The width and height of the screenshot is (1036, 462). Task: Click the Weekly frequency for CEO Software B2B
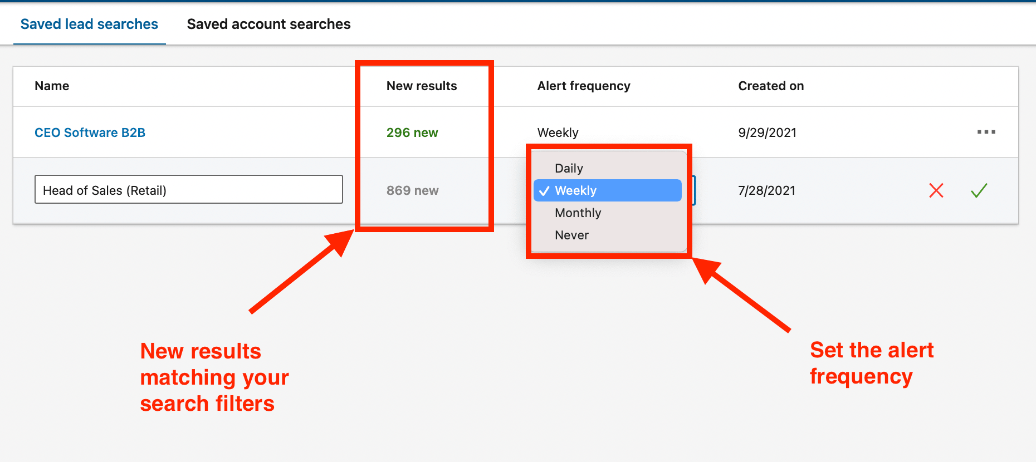pyautogui.click(x=558, y=132)
